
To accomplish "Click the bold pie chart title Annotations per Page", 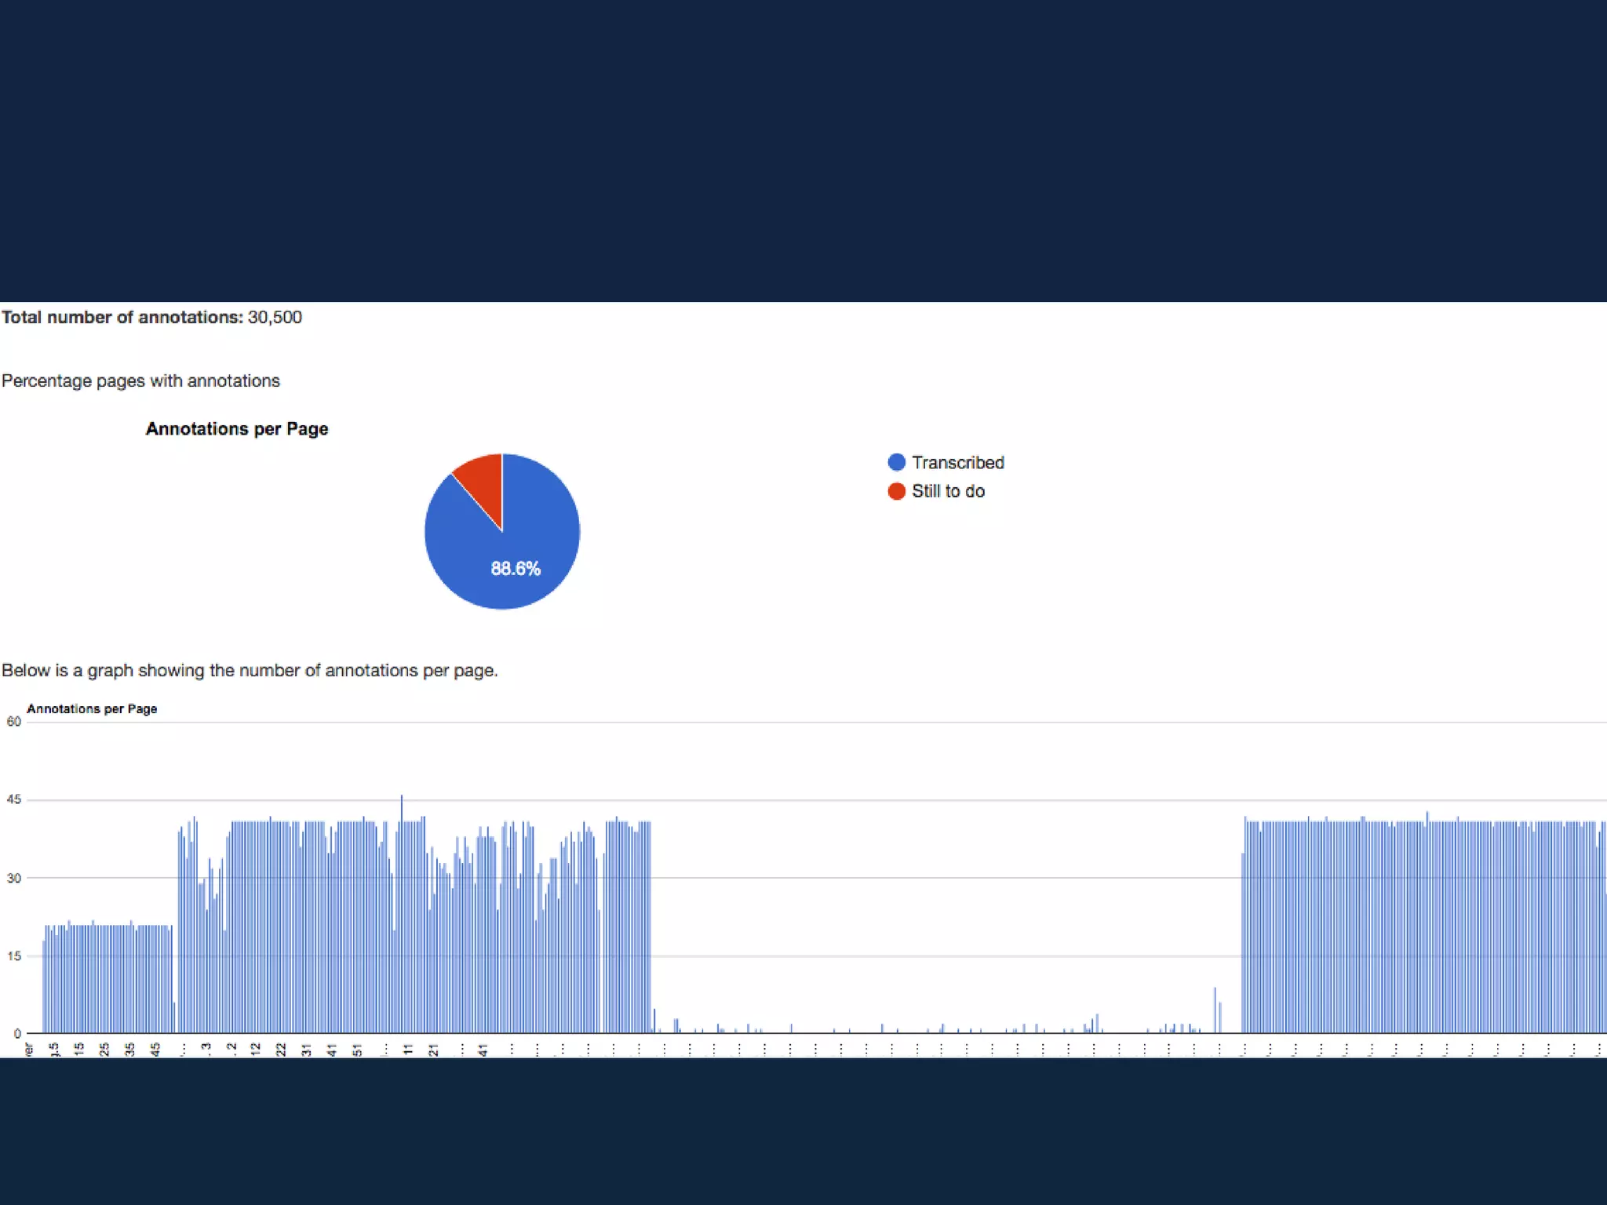I will click(x=237, y=429).
